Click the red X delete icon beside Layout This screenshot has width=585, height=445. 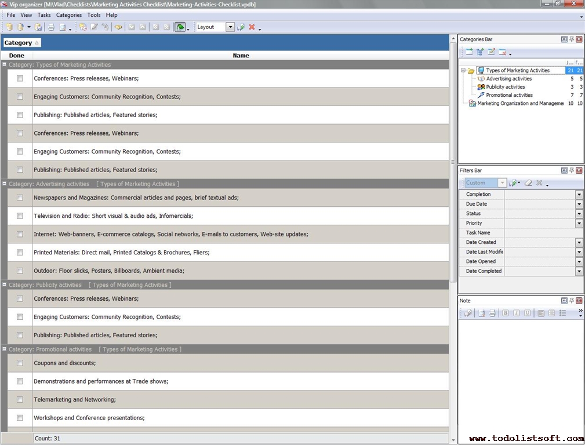click(x=252, y=27)
